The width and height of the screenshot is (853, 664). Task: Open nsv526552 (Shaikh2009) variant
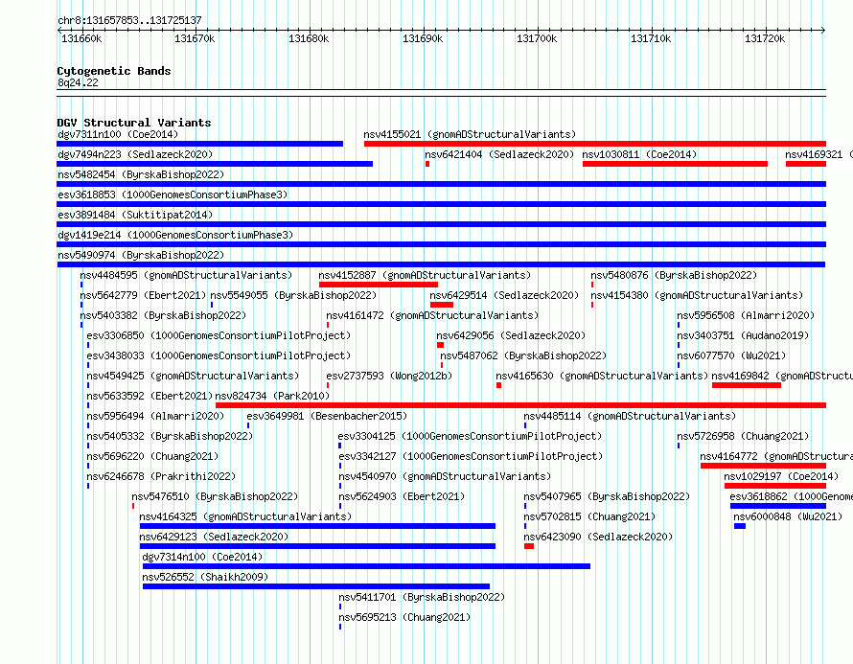[x=205, y=577]
